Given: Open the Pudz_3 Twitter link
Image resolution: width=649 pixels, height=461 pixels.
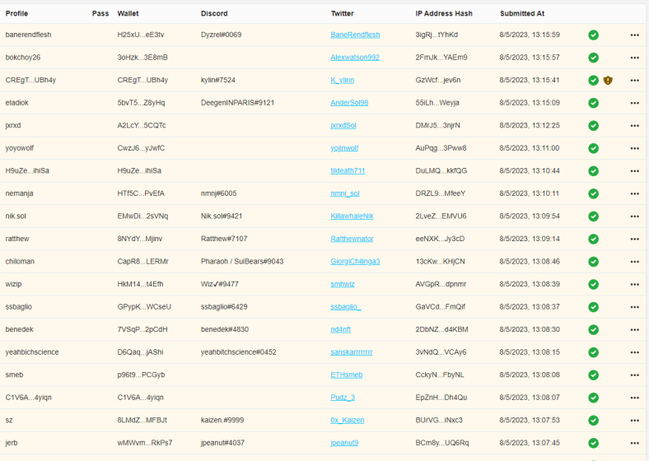Looking at the screenshot, I should point(343,398).
